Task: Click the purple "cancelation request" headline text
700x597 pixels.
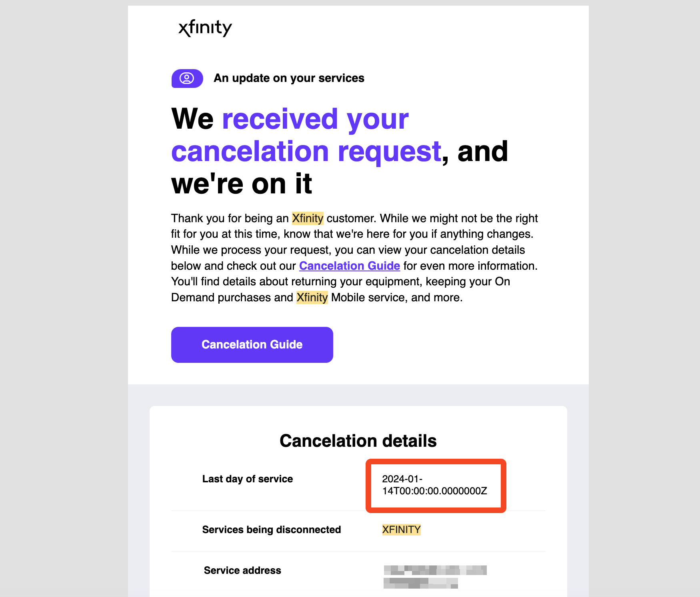Action: point(306,152)
